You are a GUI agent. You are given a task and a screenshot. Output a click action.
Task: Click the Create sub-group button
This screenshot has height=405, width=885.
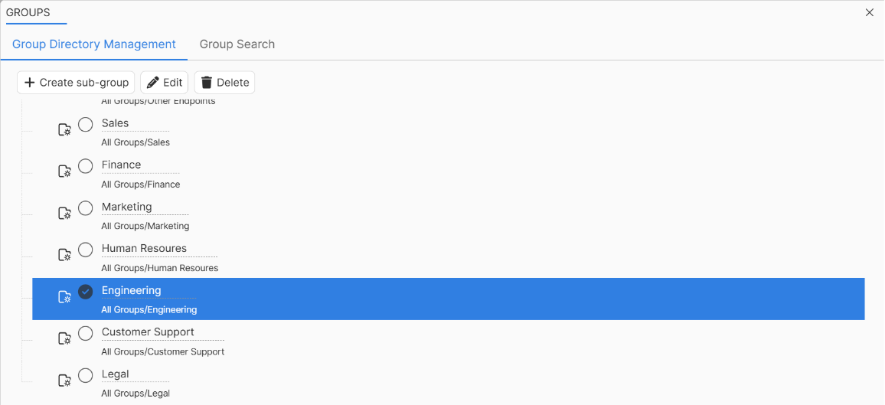77,83
